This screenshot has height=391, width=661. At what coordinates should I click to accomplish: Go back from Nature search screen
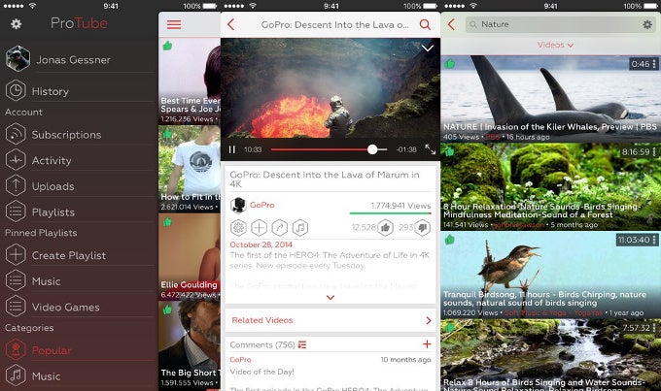[451, 24]
